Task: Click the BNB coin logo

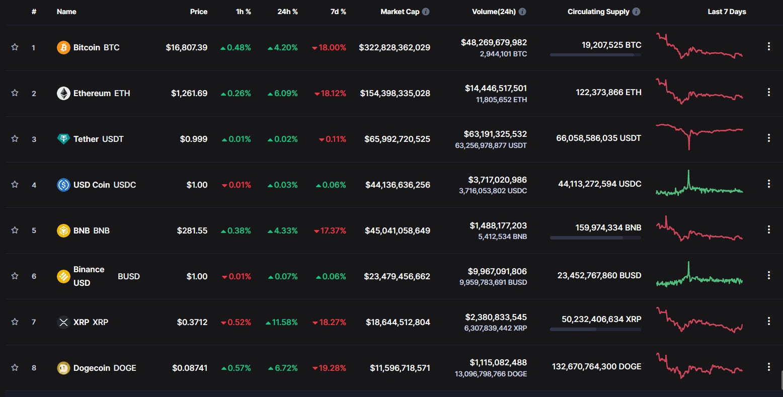Action: click(63, 230)
